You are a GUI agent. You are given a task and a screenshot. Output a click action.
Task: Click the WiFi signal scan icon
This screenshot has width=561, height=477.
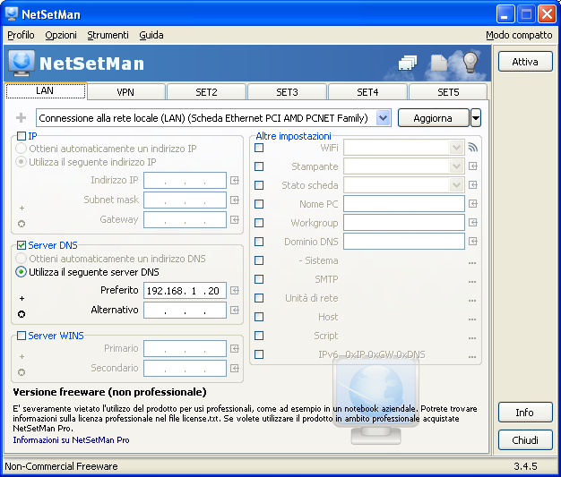point(473,147)
